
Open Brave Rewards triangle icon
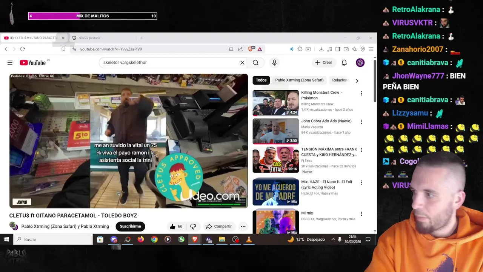click(x=260, y=49)
